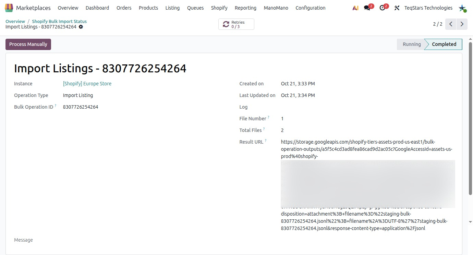Click the Operation Type value Import Listing

pos(78,95)
